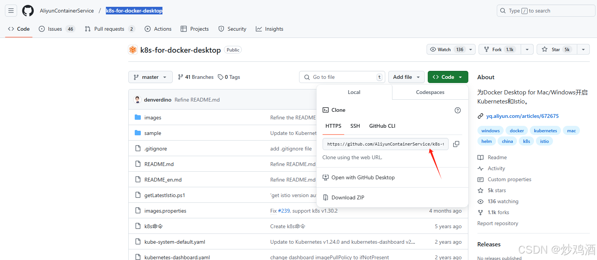Click the kubernetes topic tag

pos(545,131)
